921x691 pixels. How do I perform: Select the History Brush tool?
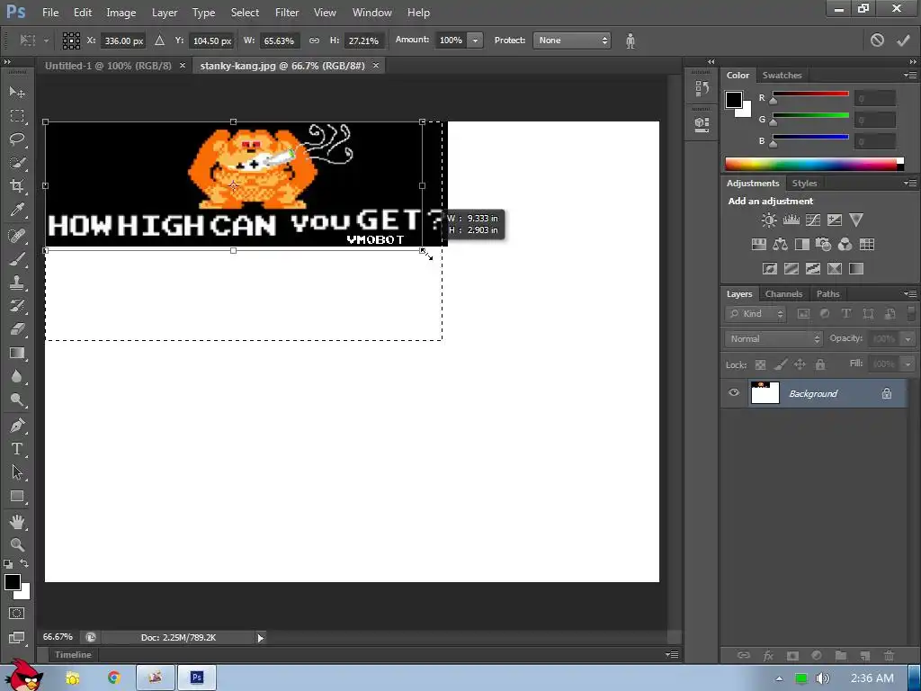pyautogui.click(x=16, y=306)
